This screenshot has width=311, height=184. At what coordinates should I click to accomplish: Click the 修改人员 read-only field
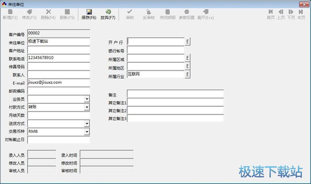(x=41, y=162)
